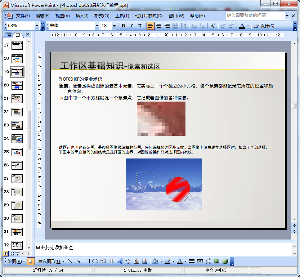Viewport: 300px width, 277px height.
Task: Open shadow style options
Action: (216, 261)
